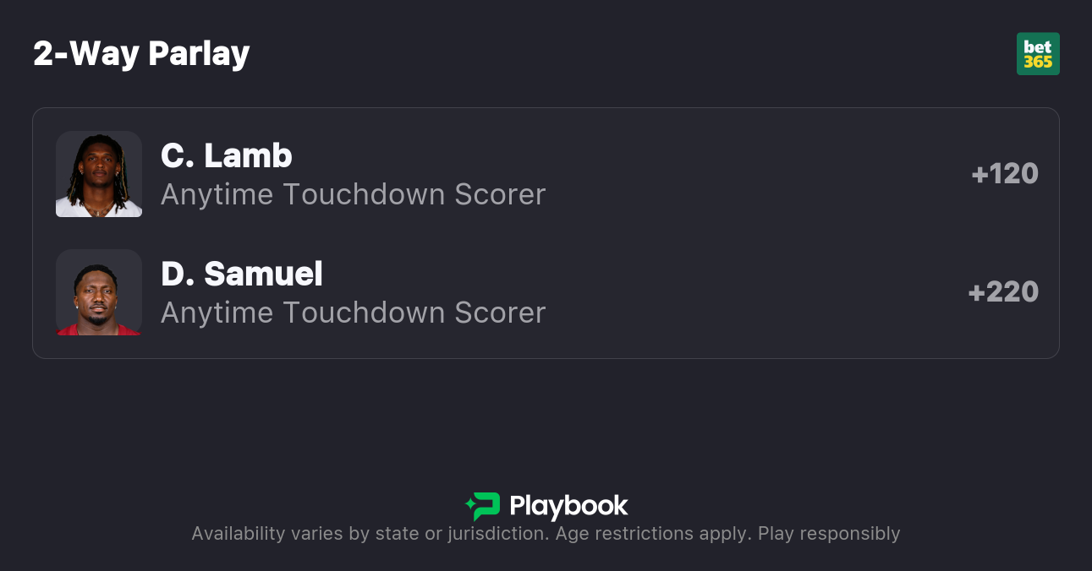The image size is (1092, 571).
Task: Open D. Samuel's player headshot
Action: [99, 292]
